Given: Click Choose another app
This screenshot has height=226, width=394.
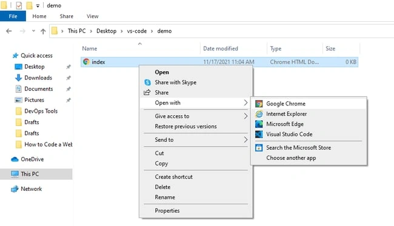Looking at the screenshot, I should [x=309, y=158].
